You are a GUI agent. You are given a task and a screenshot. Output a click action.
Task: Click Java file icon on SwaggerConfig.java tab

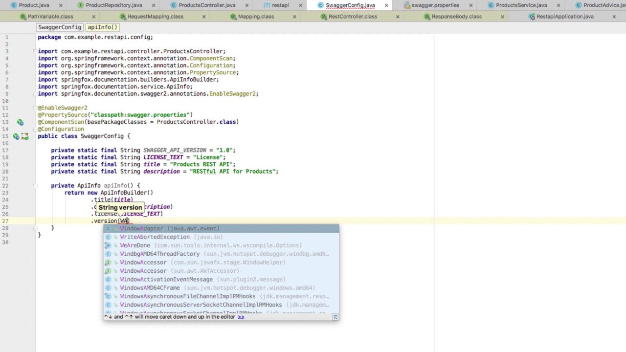321,5
